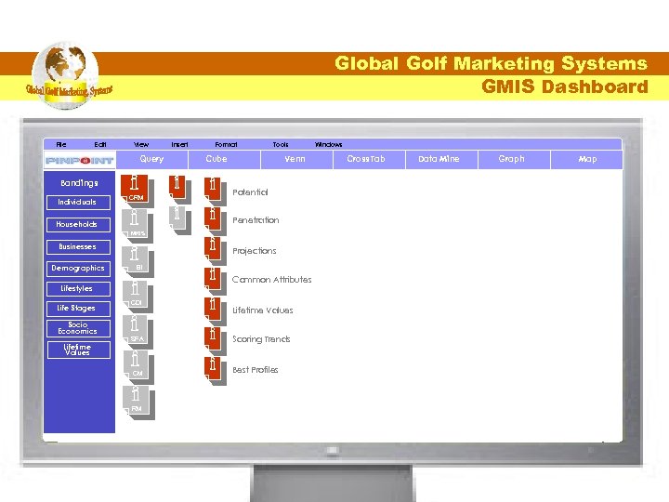Switch to the Query tab

151,160
